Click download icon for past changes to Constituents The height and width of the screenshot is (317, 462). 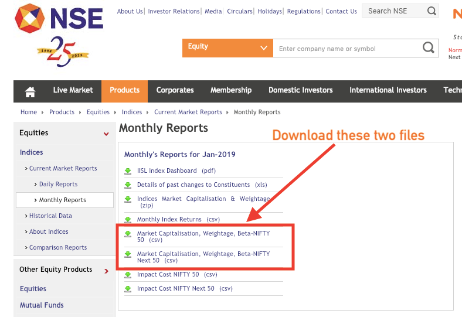tap(128, 185)
